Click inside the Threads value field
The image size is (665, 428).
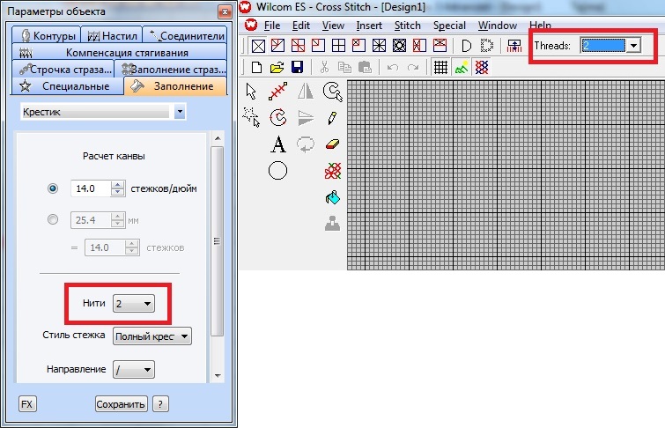pos(603,46)
